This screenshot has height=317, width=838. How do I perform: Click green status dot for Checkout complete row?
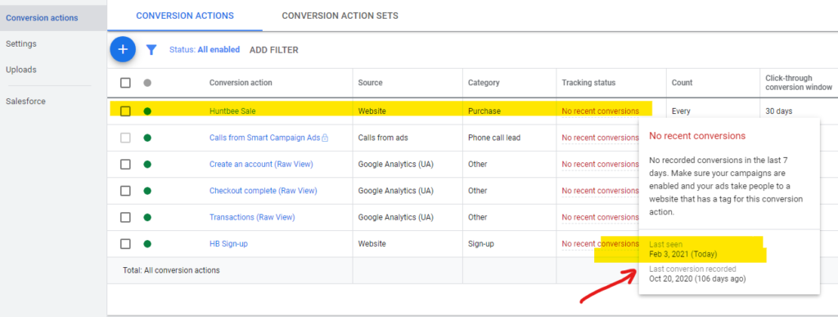click(x=147, y=191)
